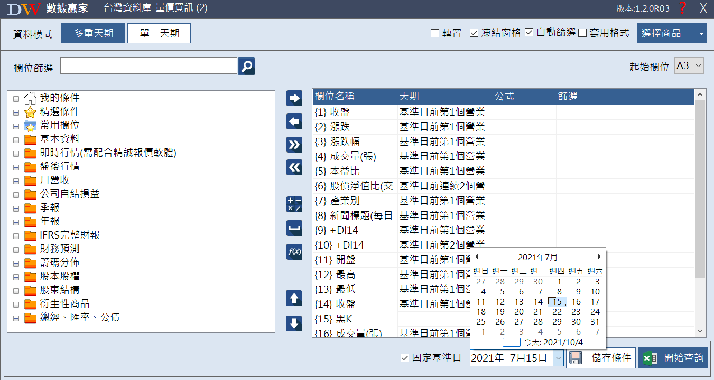Select the 多重天期 mode tab

click(x=93, y=33)
